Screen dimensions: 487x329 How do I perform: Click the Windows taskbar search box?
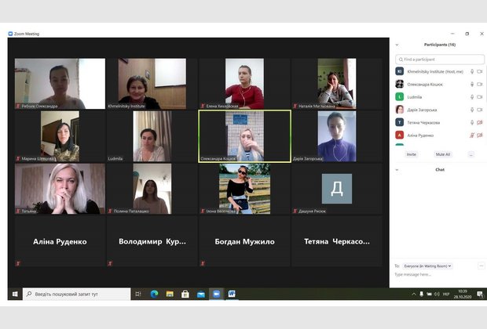[77, 294]
